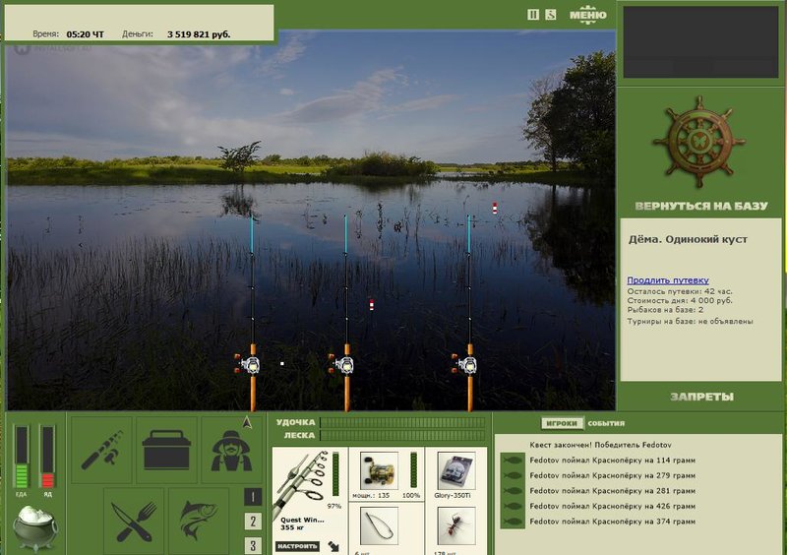This screenshot has width=787, height=555.
Task: Click the fish icon beside 114 грамм entry
Action: [512, 461]
